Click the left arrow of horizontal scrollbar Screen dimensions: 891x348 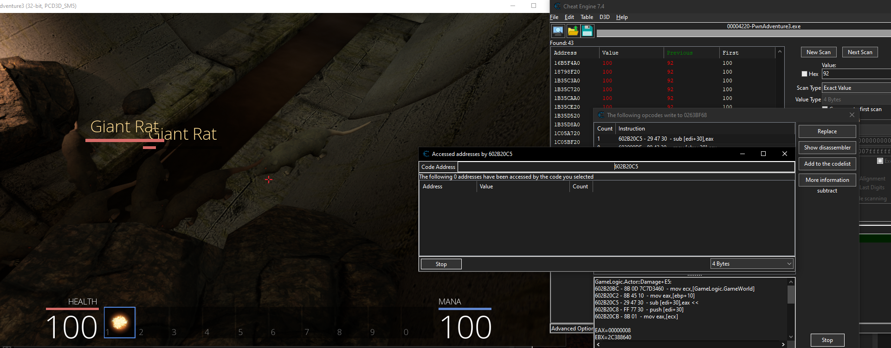[x=598, y=344]
